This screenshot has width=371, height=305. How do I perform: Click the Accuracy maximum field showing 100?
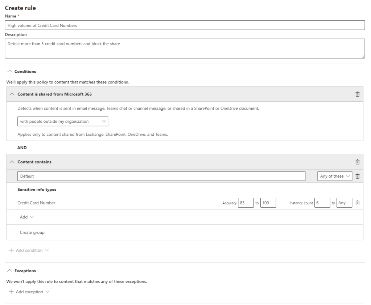point(268,203)
